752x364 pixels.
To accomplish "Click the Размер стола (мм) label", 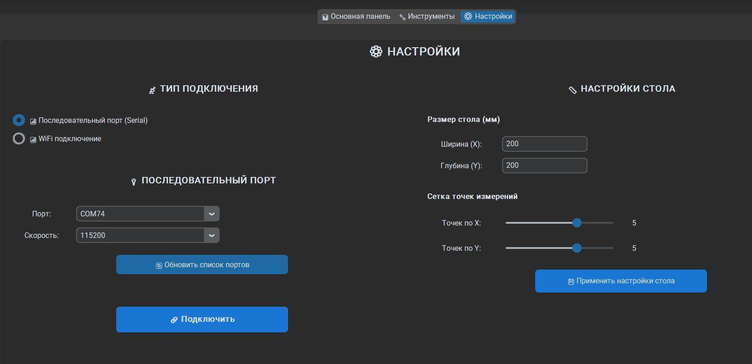I will pos(464,119).
